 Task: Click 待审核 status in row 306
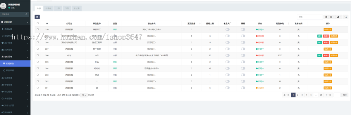click(260, 55)
